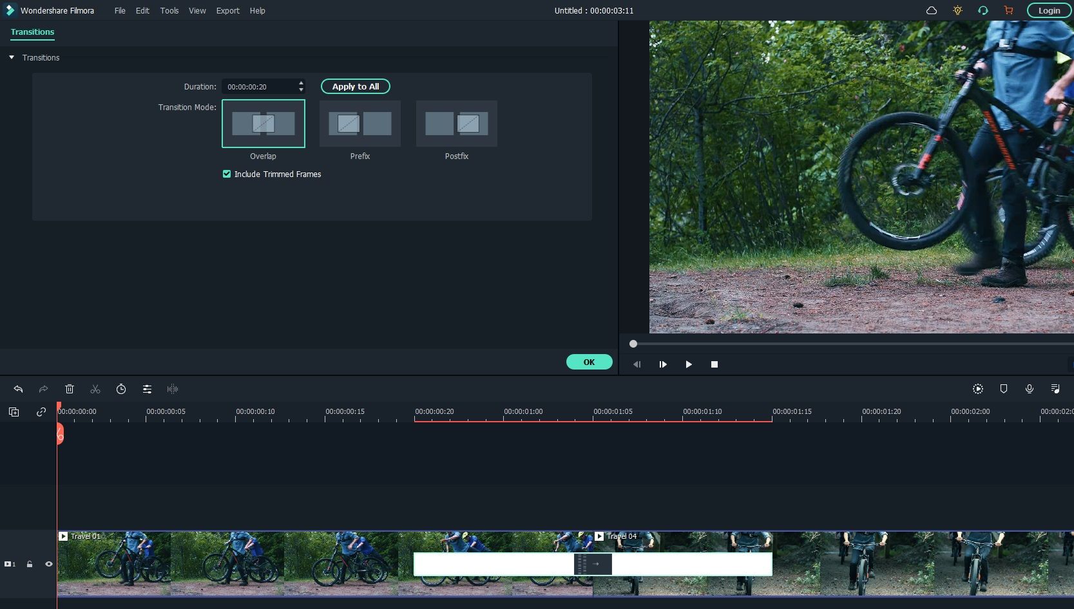Screen dimensions: 1074x609
Task: Click the preview progress slider handle
Action: coord(633,344)
